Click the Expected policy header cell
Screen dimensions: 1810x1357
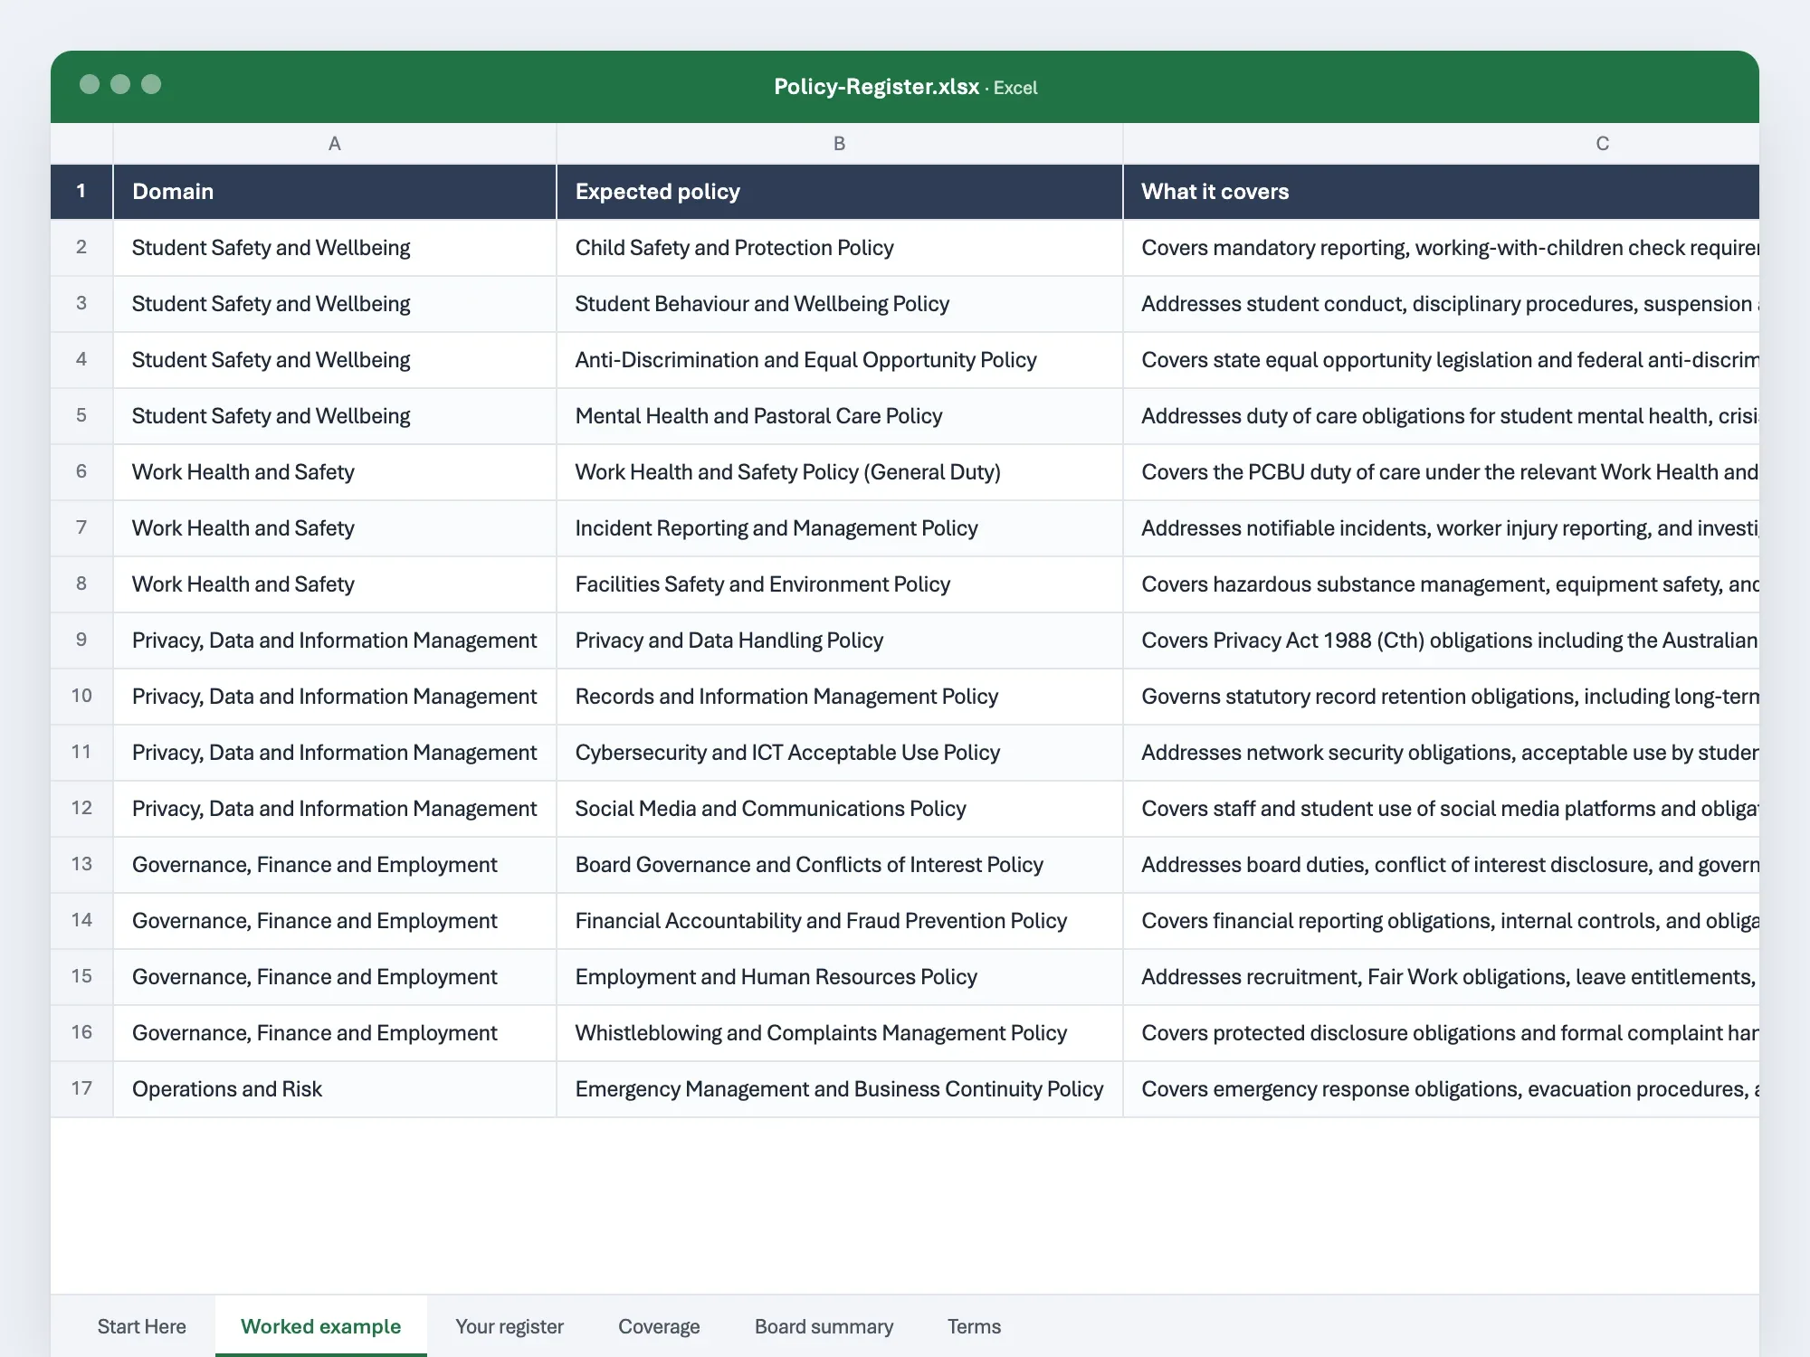point(840,191)
